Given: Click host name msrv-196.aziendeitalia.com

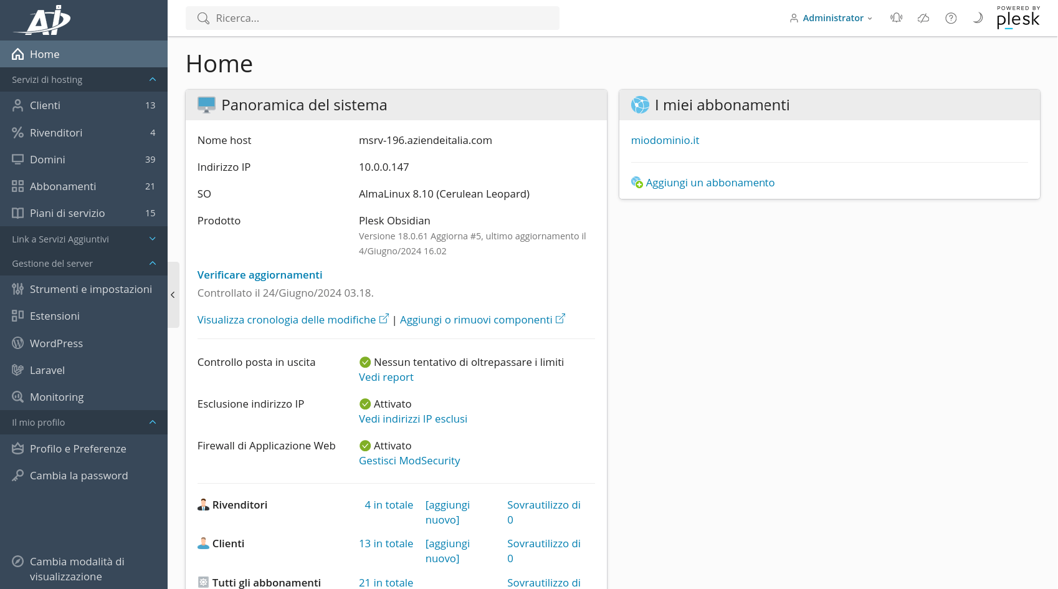Looking at the screenshot, I should point(426,140).
